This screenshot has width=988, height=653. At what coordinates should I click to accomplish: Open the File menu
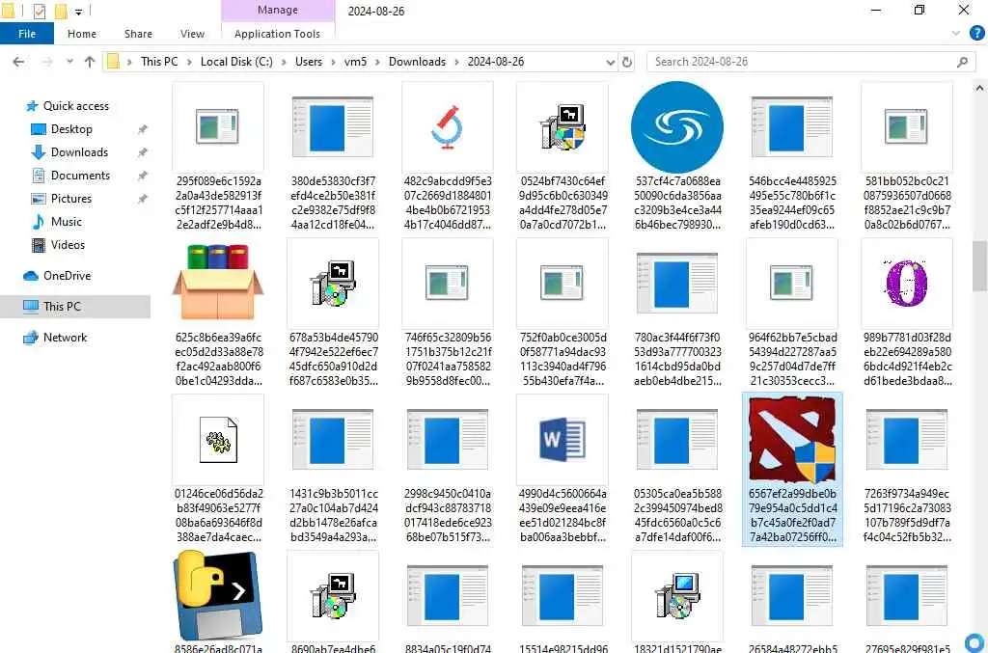pyautogui.click(x=26, y=34)
